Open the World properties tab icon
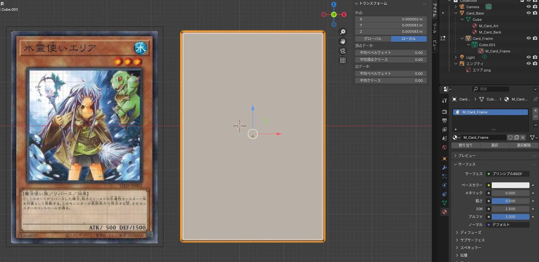Screen dimensions: 539x262 point(444,147)
